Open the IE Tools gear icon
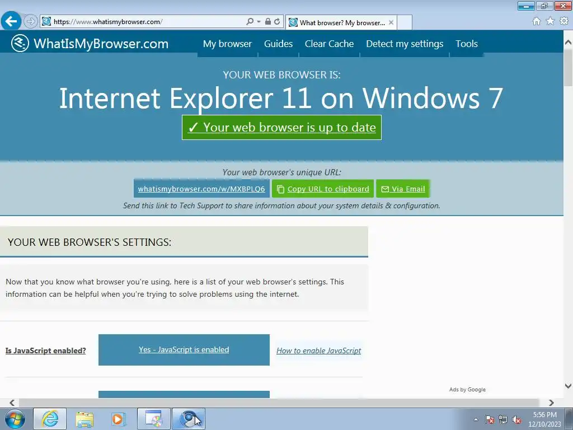This screenshot has height=430, width=573. coord(564,21)
